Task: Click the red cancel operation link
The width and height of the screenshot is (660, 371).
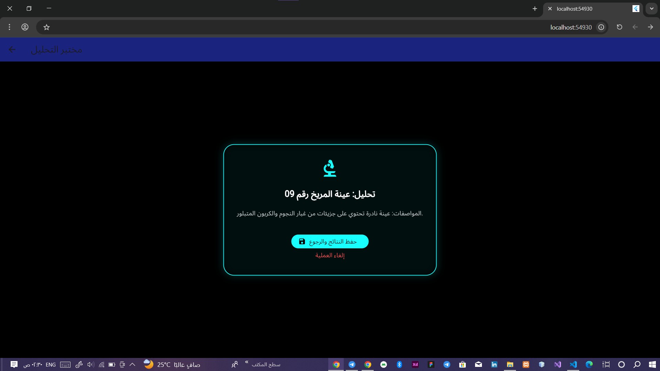Action: [330, 255]
